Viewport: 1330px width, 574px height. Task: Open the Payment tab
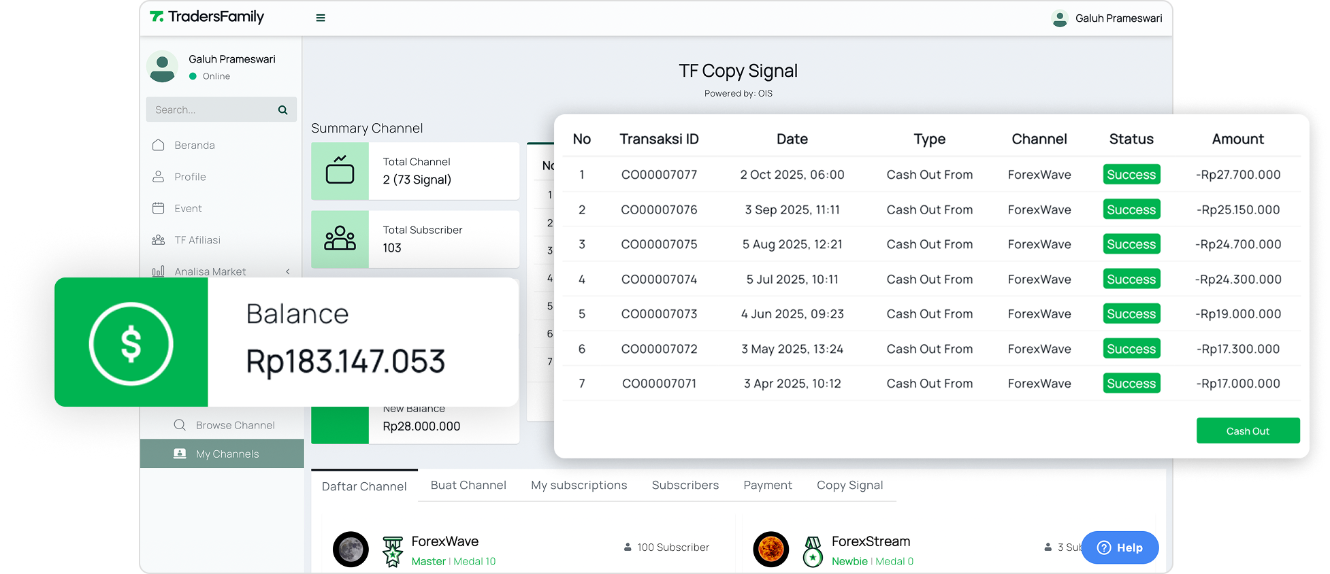coord(768,485)
